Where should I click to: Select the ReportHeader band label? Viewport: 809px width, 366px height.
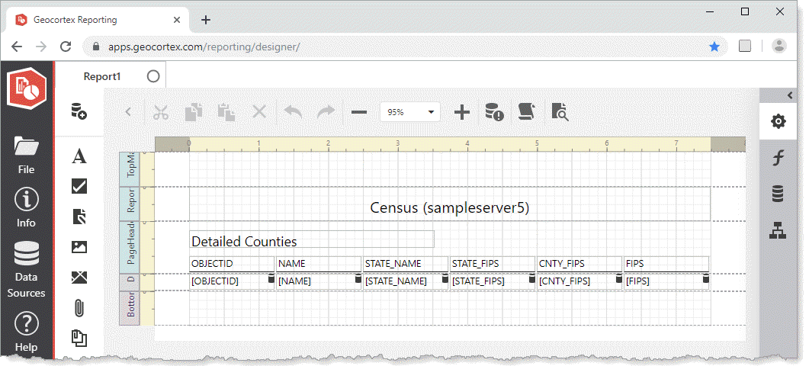pyautogui.click(x=129, y=204)
